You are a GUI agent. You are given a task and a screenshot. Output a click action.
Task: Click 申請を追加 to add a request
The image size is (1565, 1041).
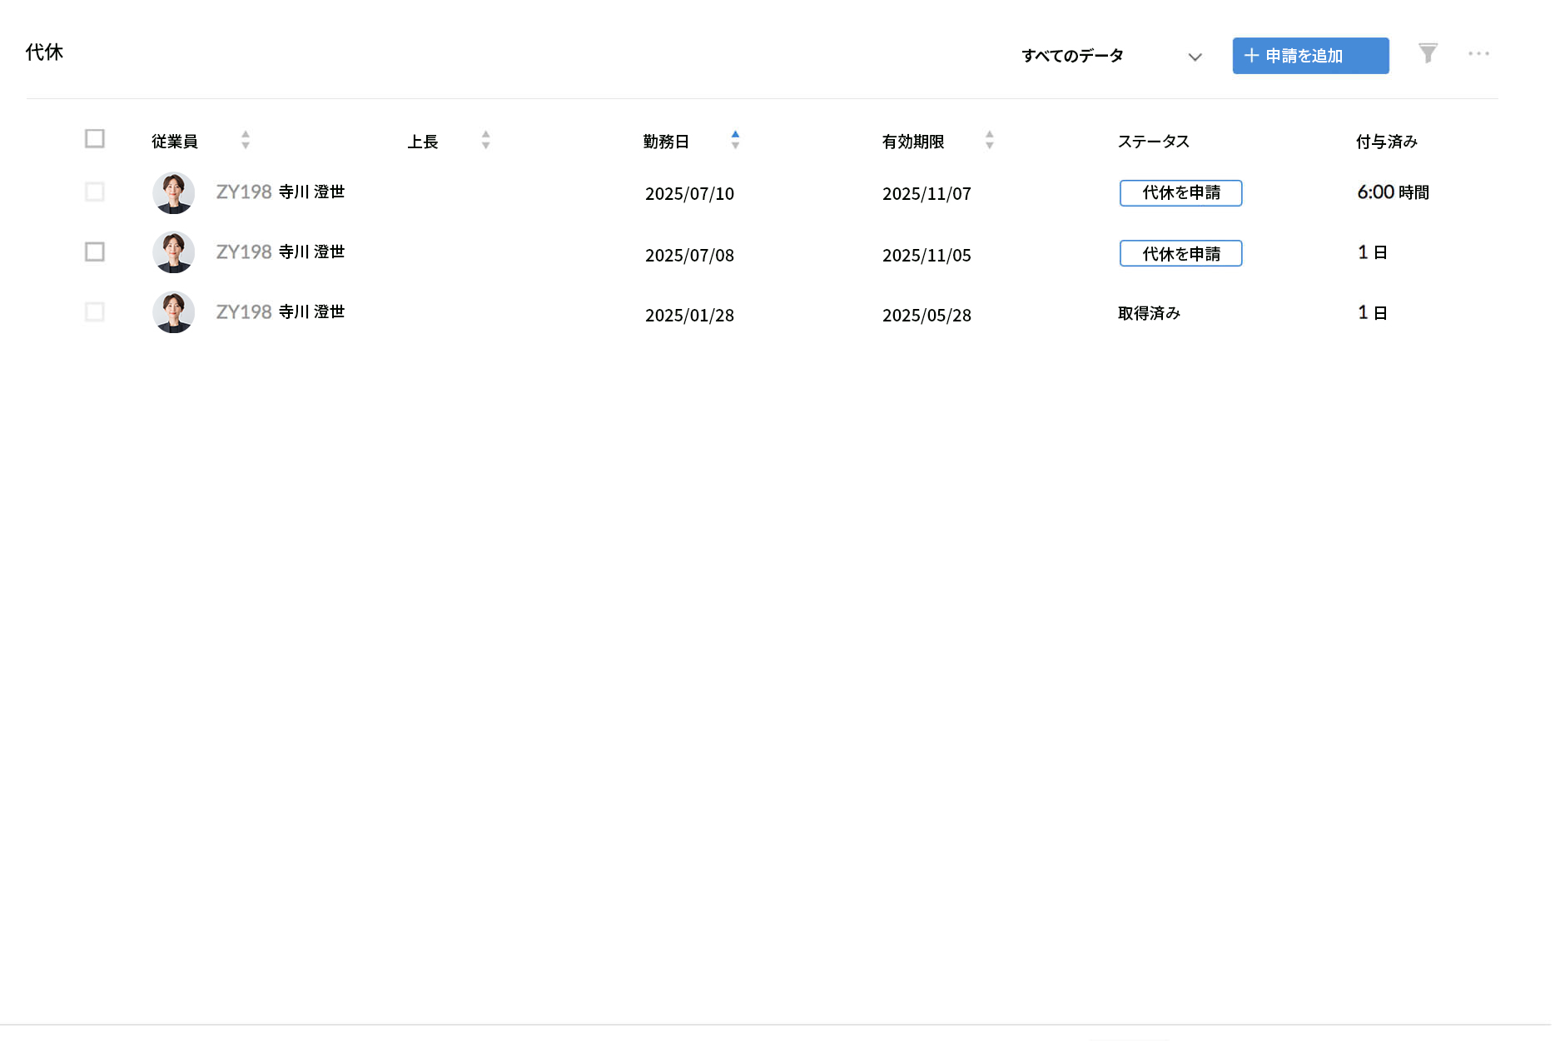tap(1309, 55)
